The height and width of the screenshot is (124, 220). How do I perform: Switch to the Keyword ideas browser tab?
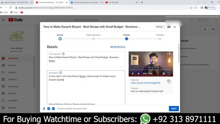pyautogui.click(x=16, y=2)
